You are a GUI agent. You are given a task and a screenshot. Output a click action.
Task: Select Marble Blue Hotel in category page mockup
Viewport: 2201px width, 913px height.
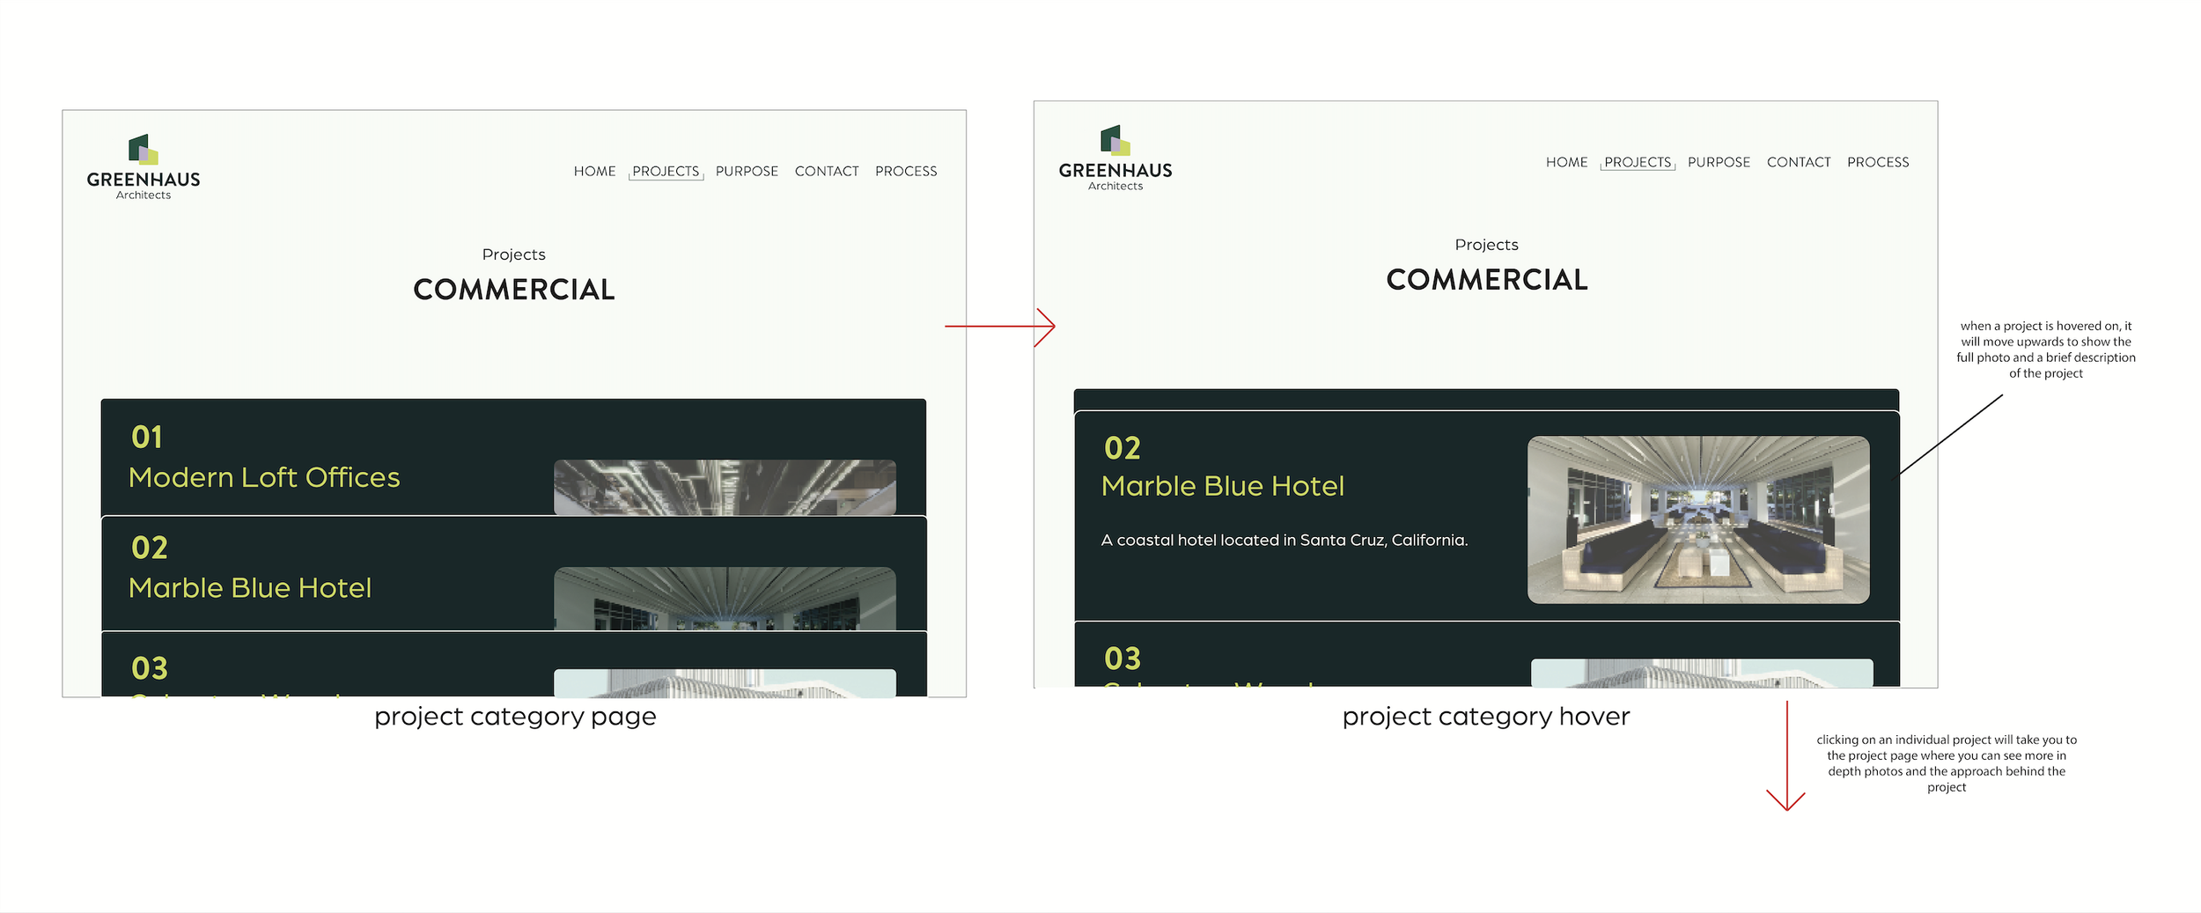tap(250, 587)
